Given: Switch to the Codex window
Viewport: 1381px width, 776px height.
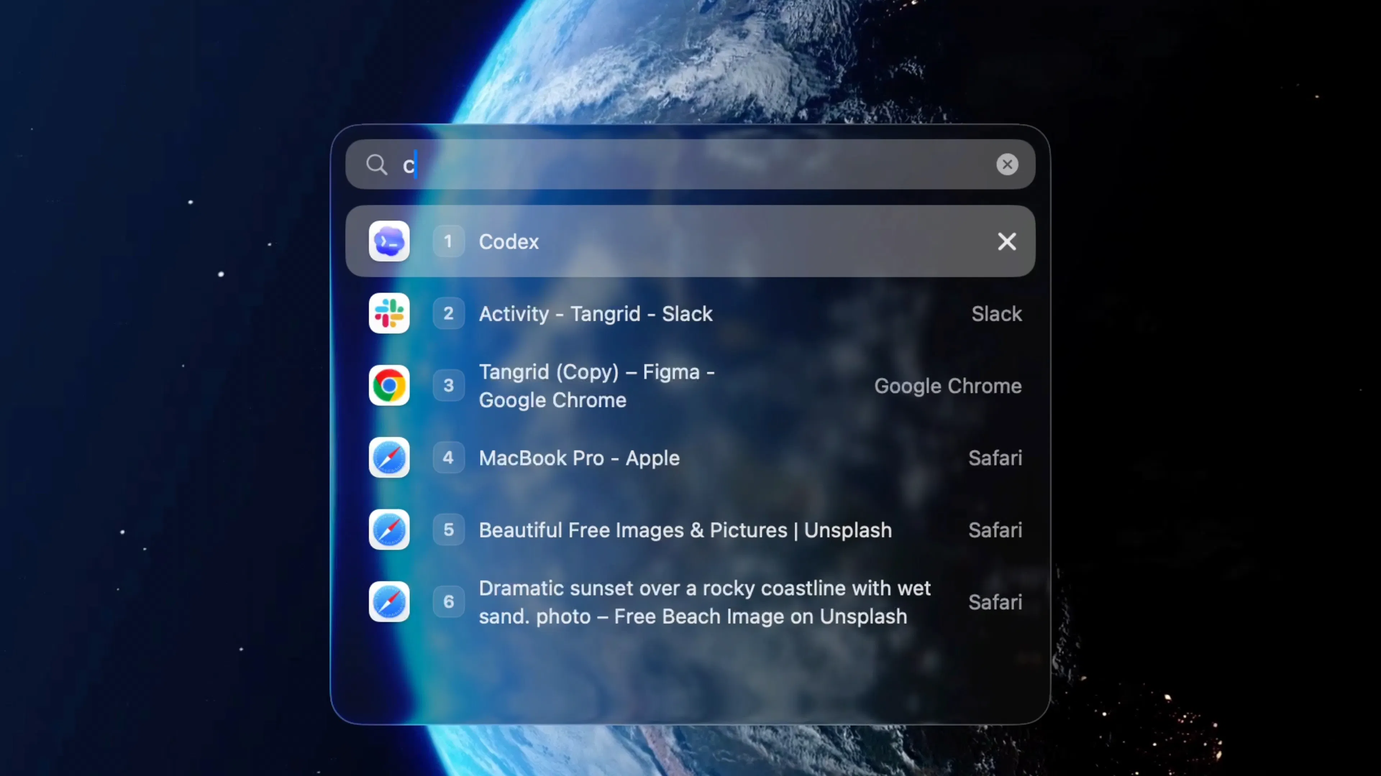Looking at the screenshot, I should click(x=690, y=241).
